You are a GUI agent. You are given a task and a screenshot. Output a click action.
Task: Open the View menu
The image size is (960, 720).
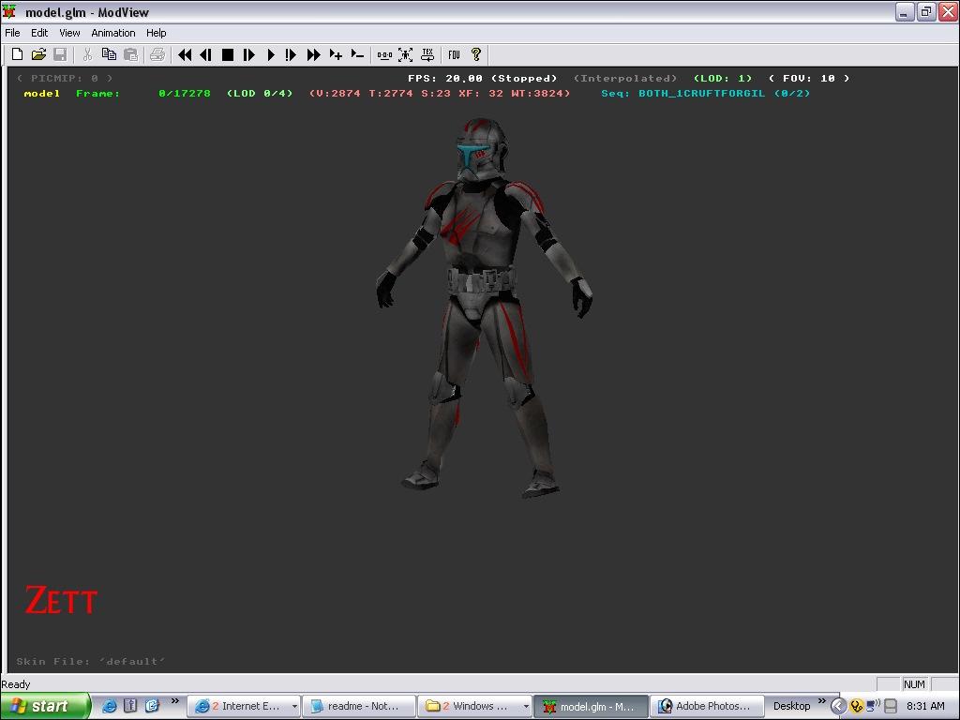pos(69,33)
